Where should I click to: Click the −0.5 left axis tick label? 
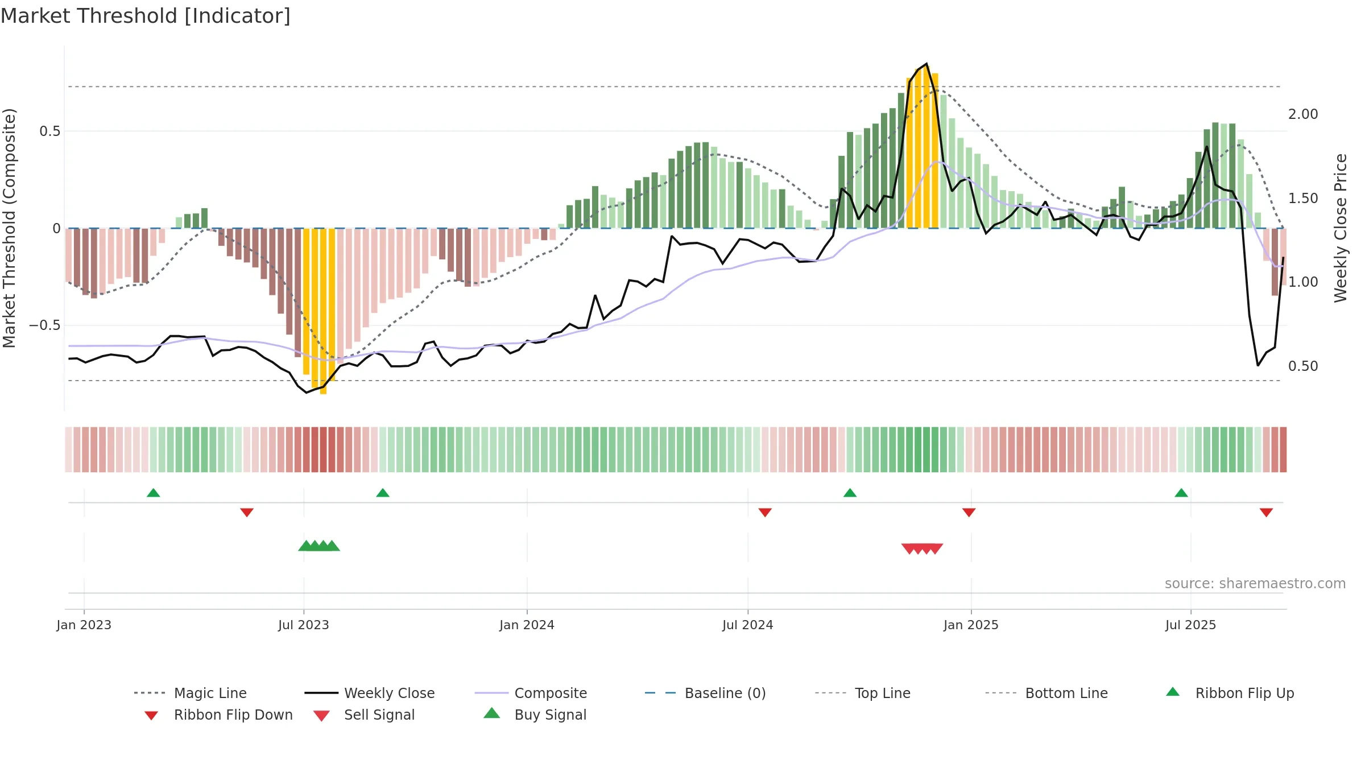coord(45,325)
